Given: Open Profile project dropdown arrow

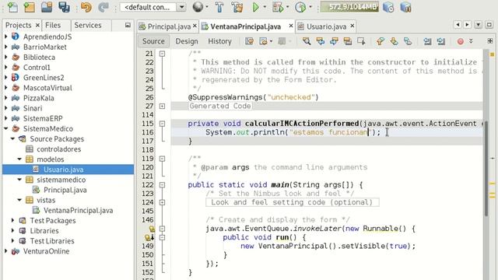Looking at the screenshot, I should tap(310, 7).
